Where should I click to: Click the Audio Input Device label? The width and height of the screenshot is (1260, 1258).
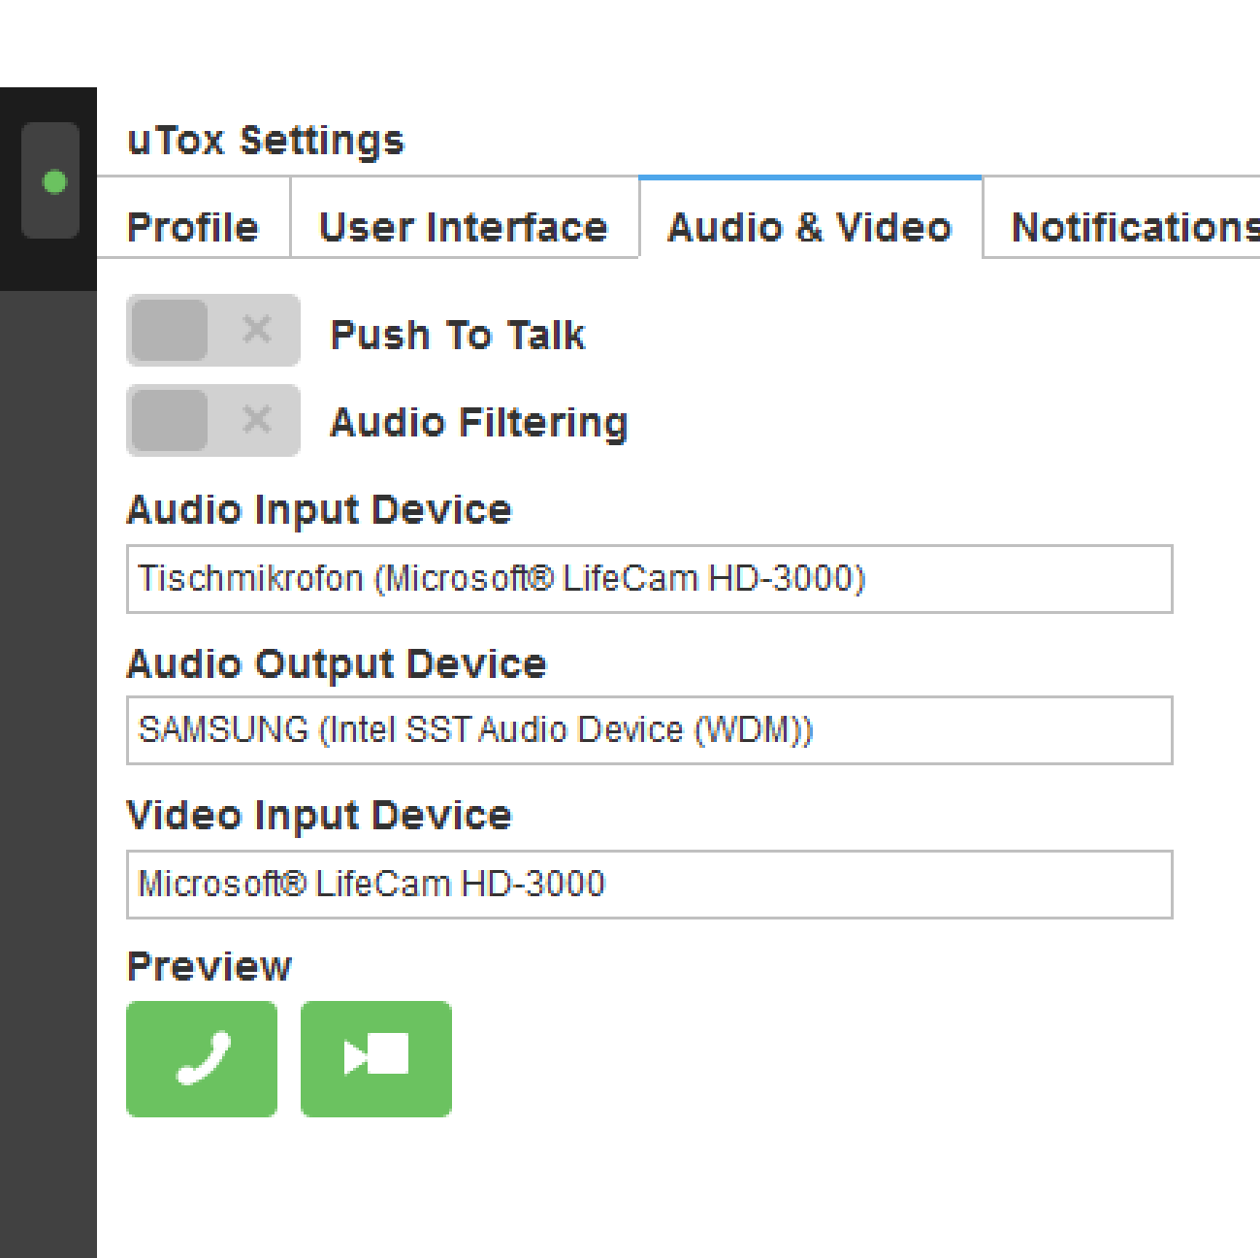point(319,510)
